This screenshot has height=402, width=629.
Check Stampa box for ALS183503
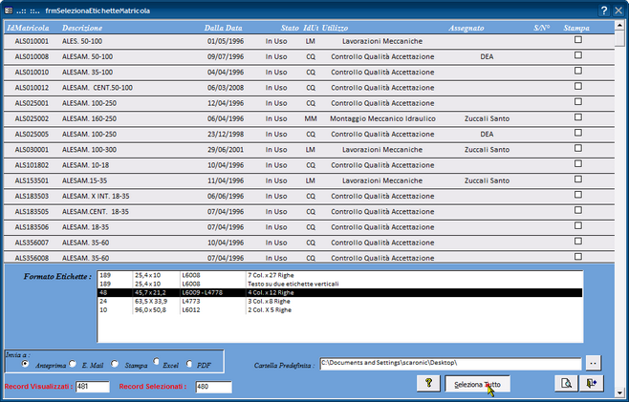click(x=578, y=195)
